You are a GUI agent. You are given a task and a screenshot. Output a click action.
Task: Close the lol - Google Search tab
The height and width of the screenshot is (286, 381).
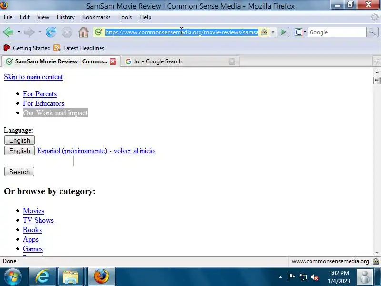[x=232, y=61]
